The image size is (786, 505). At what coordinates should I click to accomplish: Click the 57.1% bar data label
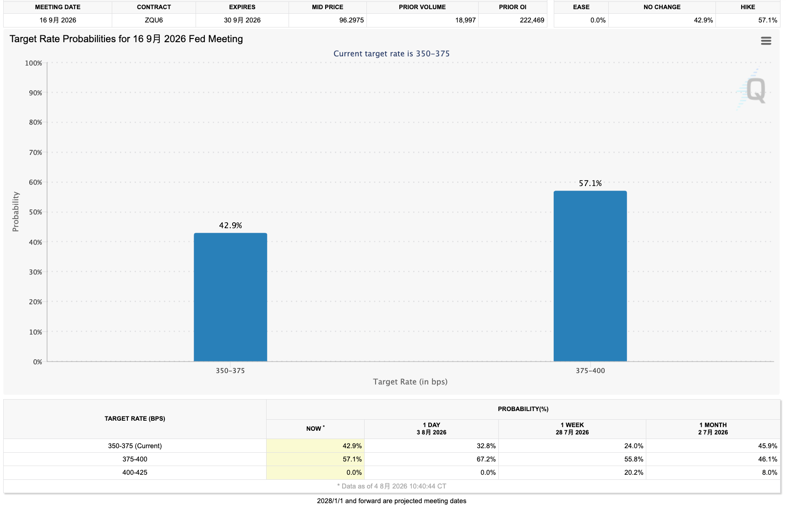coord(590,183)
